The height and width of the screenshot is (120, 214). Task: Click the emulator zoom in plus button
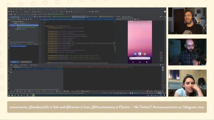pos(161,53)
